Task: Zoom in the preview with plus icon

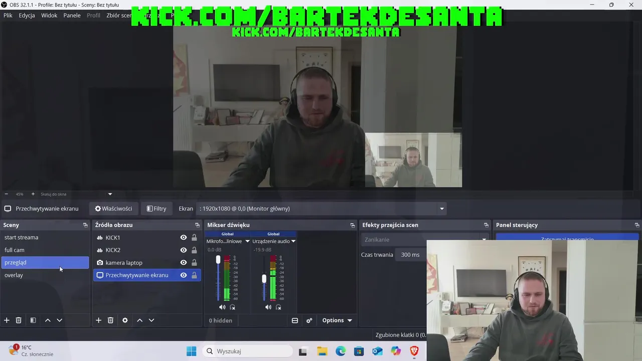Action: click(x=33, y=194)
